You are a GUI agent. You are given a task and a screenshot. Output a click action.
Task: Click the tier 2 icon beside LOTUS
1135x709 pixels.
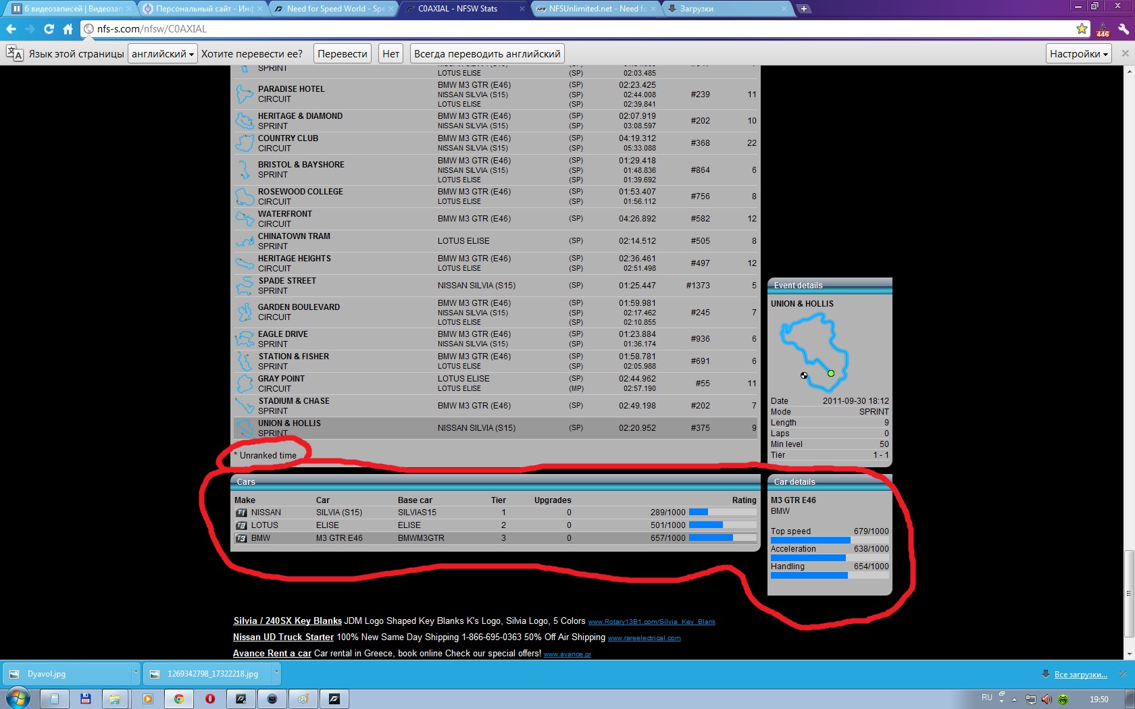(241, 525)
